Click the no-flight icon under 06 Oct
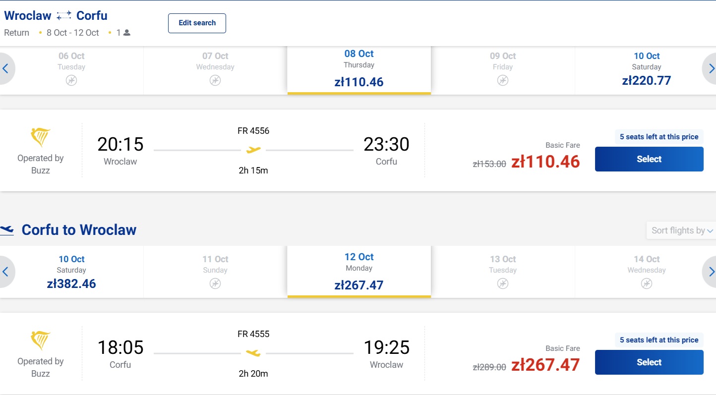The height and width of the screenshot is (395, 716). pyautogui.click(x=71, y=80)
